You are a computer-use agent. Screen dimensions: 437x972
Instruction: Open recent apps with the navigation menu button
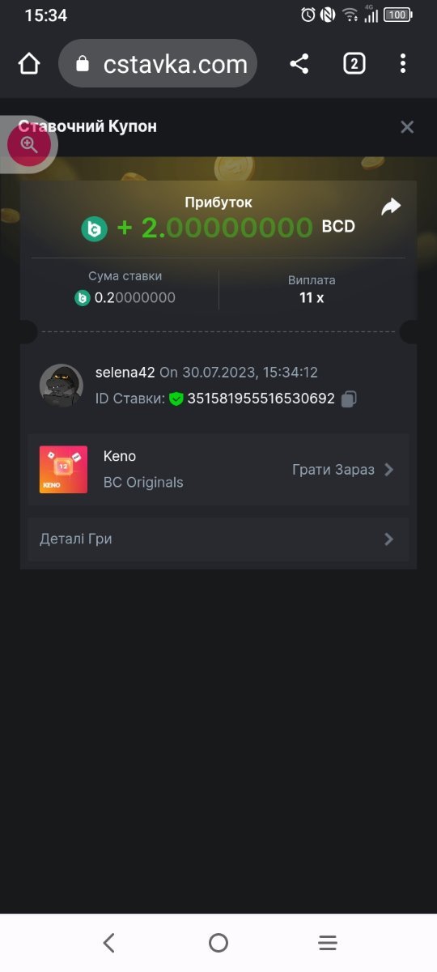point(328,943)
